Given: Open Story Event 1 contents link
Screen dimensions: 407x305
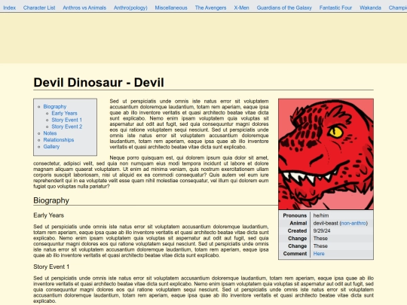Looking at the screenshot, I should click(67, 120).
